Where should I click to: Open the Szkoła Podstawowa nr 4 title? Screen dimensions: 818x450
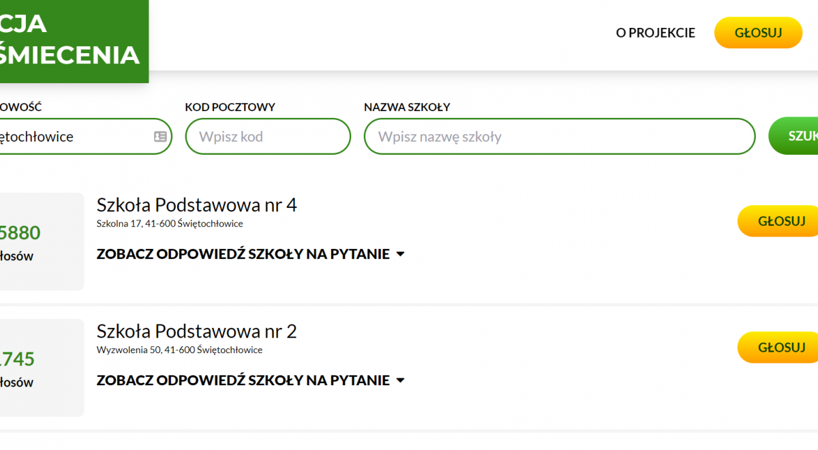tap(196, 205)
